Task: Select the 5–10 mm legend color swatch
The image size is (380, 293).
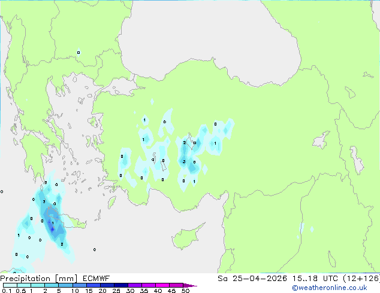Action: pos(65,285)
